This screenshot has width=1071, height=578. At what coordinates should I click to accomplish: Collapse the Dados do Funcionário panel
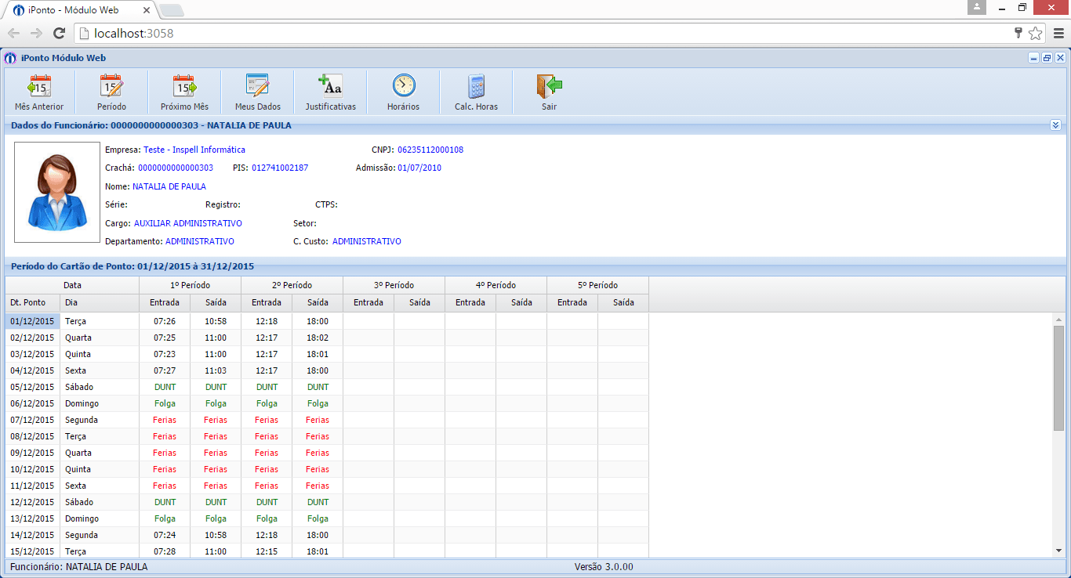point(1055,125)
